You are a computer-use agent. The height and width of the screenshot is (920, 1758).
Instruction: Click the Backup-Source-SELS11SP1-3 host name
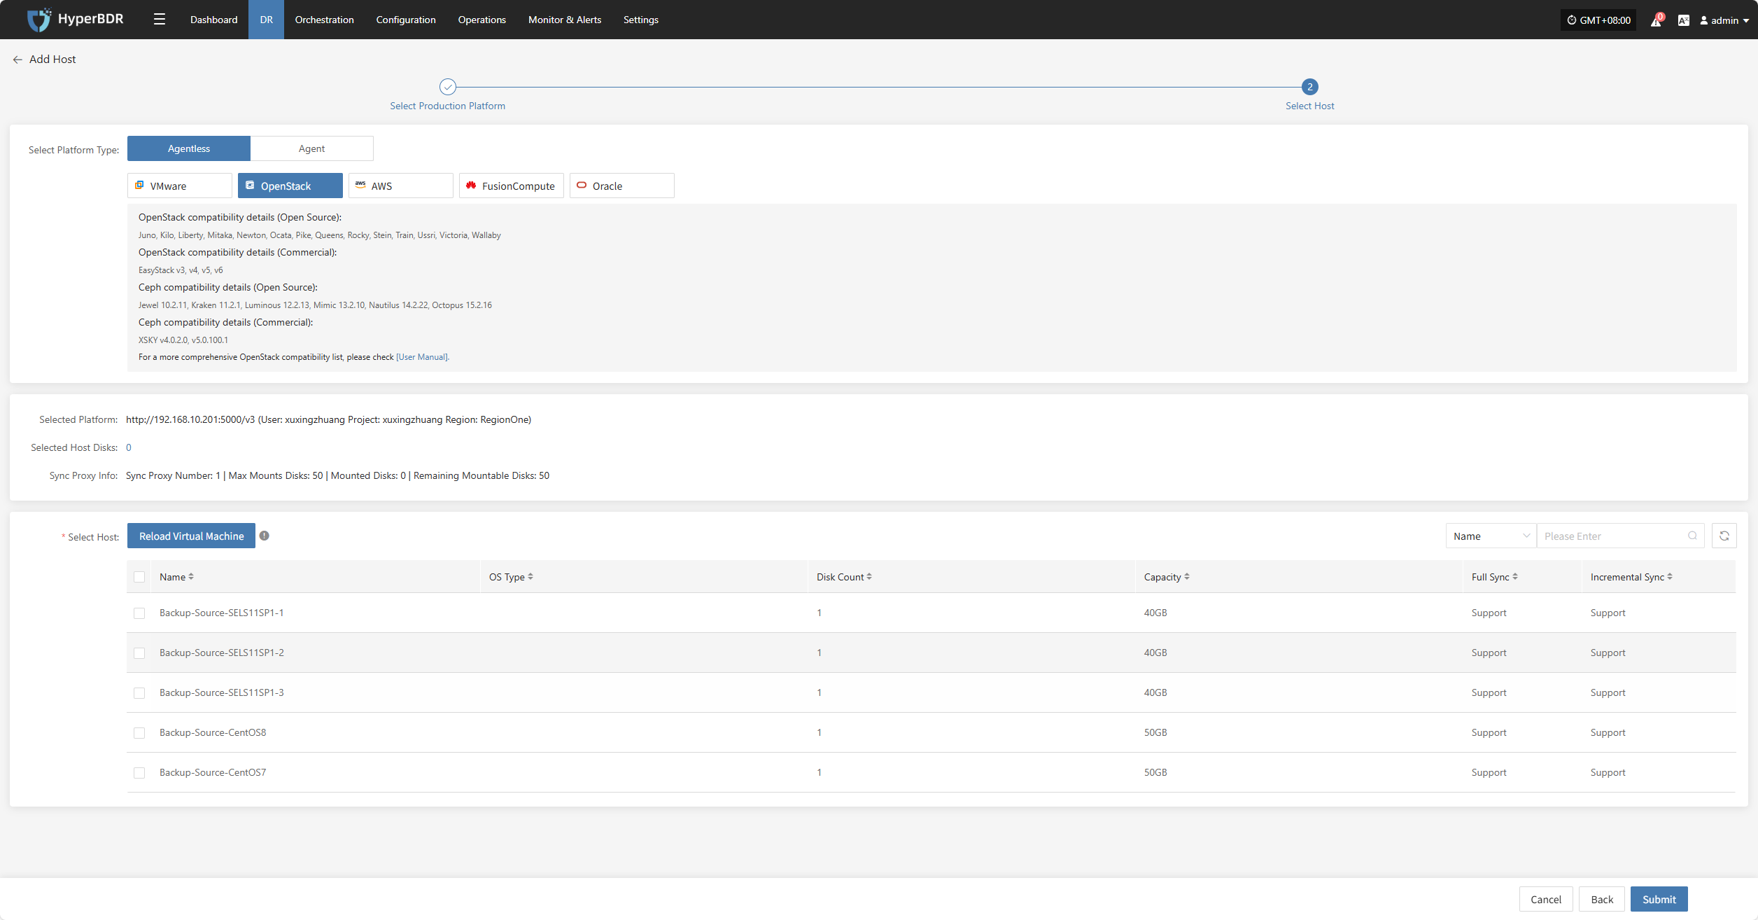(x=221, y=692)
